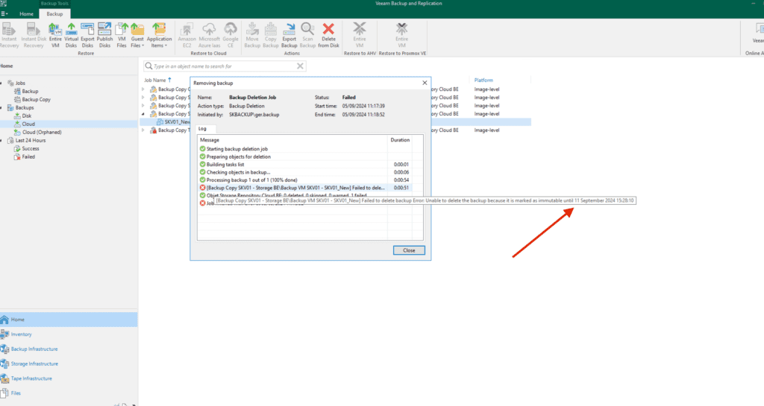Click the Export Disks icon
Screen dimensions: 764x406
coord(87,35)
